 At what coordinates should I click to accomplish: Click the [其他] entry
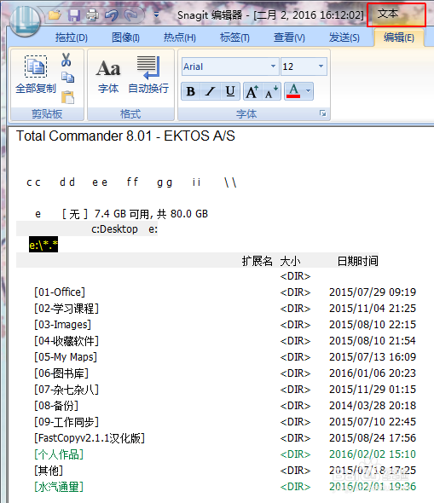click(49, 471)
